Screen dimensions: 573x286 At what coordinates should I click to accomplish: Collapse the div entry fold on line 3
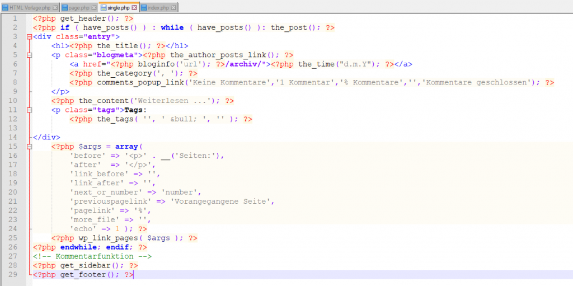pyautogui.click(x=29, y=36)
